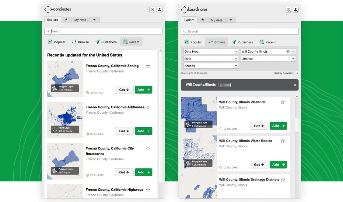Star Fresno County, California Highways layer
This screenshot has height=202, width=343.
(x=148, y=190)
